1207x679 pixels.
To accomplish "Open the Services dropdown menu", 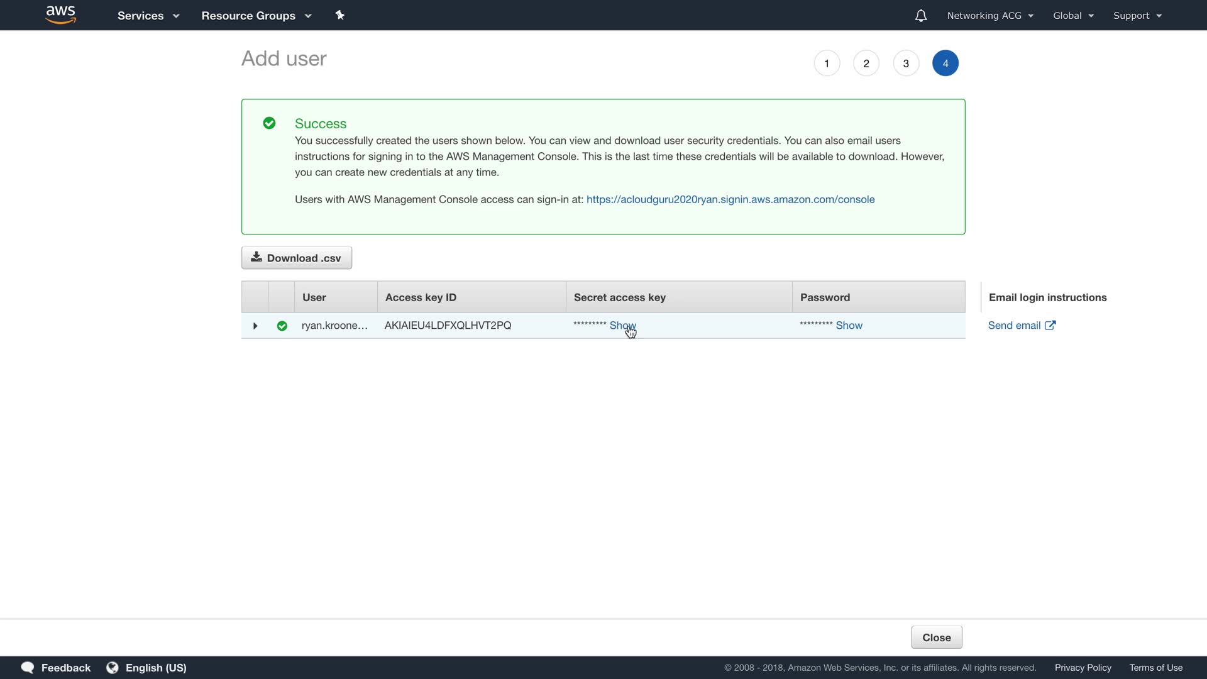I will coord(148,16).
